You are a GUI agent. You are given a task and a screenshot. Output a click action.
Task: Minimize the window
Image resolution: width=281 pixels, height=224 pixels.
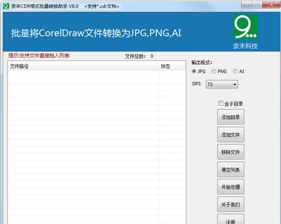247,5
